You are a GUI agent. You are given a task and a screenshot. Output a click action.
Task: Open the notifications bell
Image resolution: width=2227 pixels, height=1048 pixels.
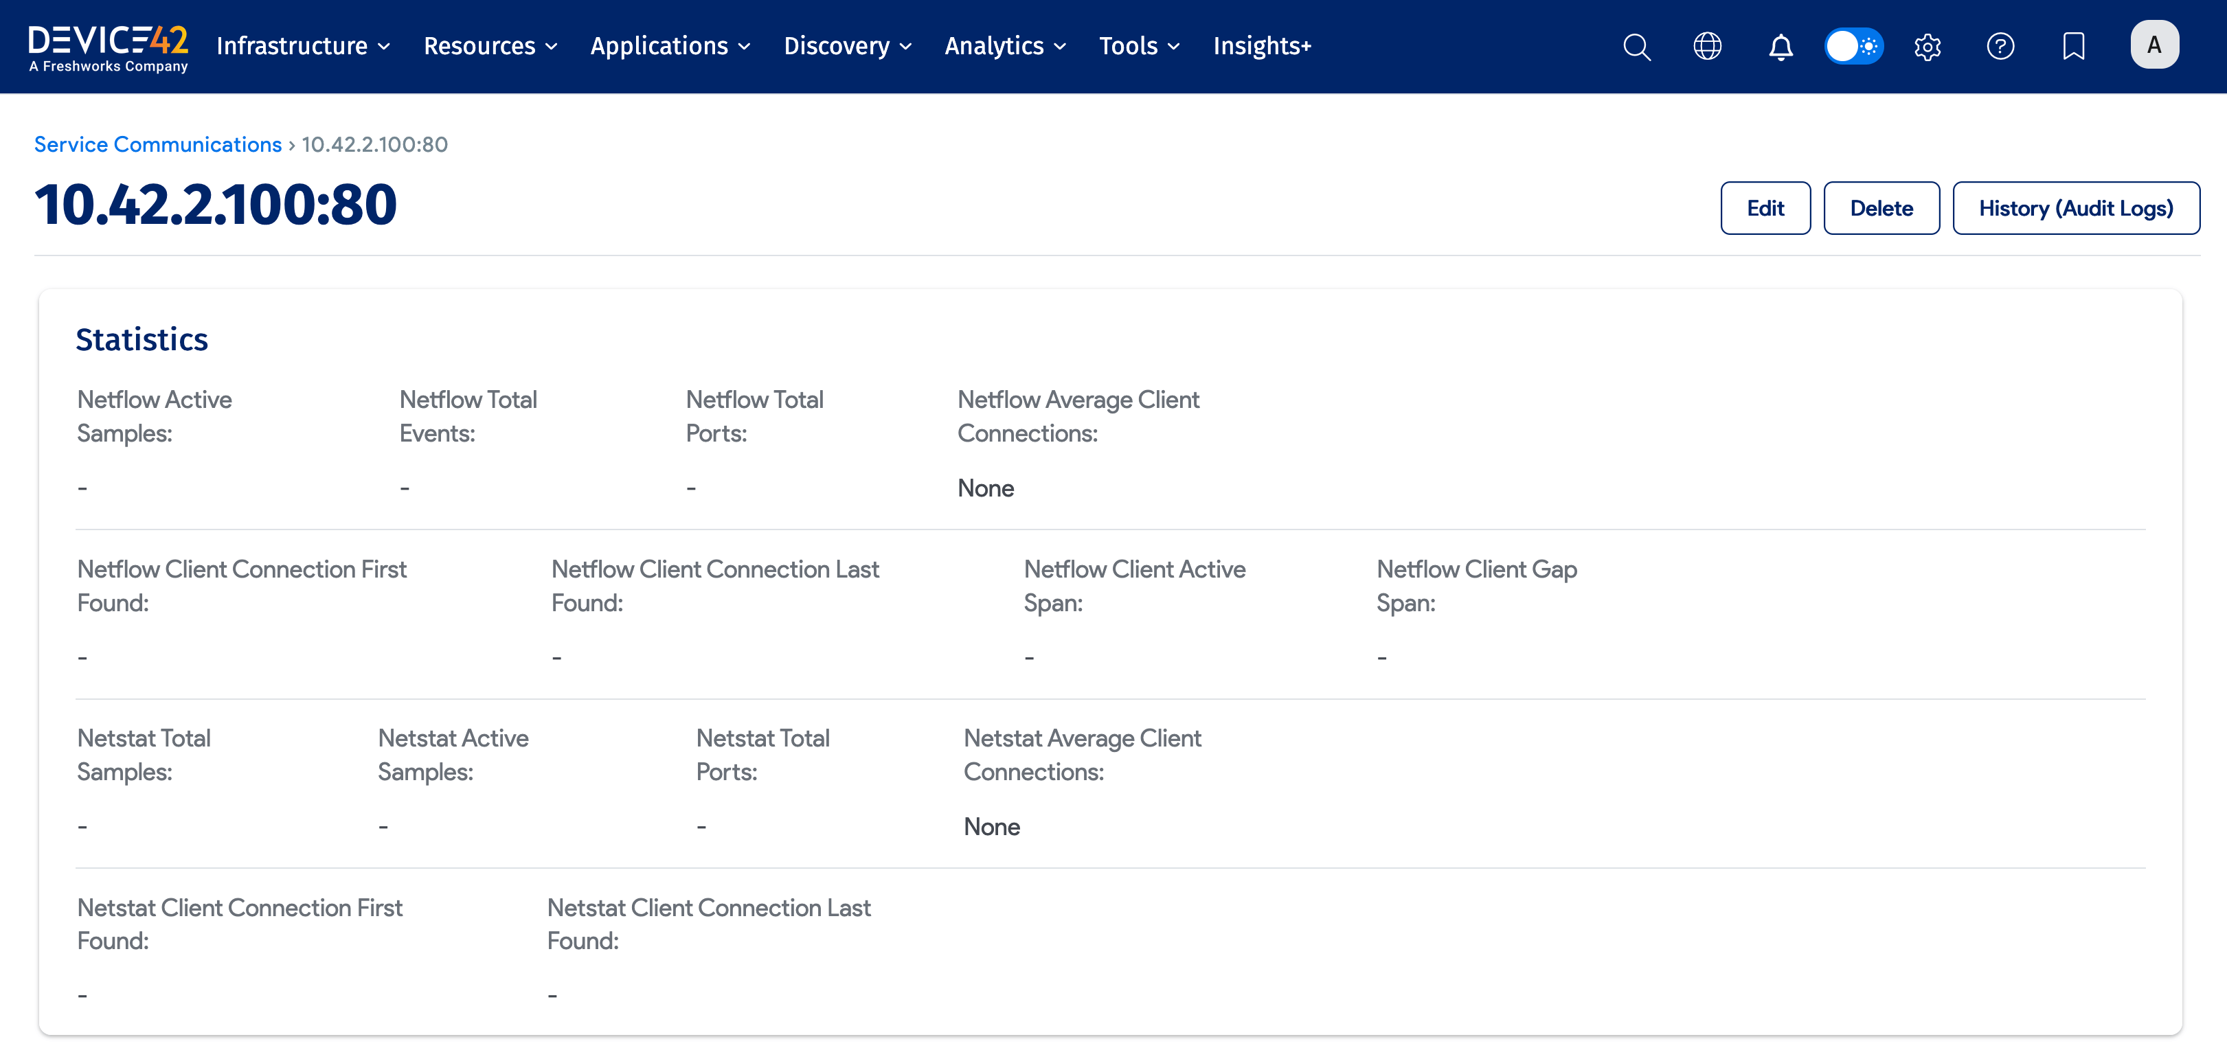(x=1780, y=46)
